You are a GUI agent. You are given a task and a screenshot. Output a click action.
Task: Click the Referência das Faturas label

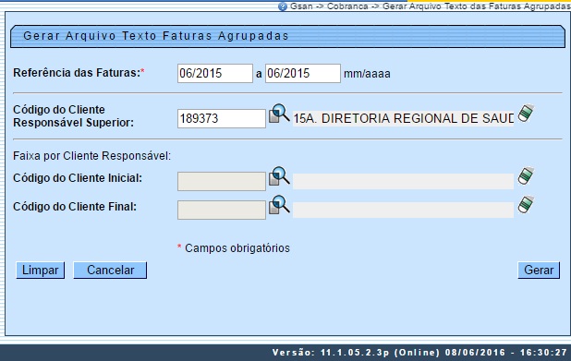click(x=79, y=72)
